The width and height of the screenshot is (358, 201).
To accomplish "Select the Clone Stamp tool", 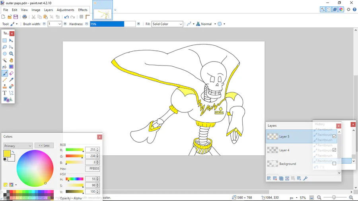I will 4,86.
